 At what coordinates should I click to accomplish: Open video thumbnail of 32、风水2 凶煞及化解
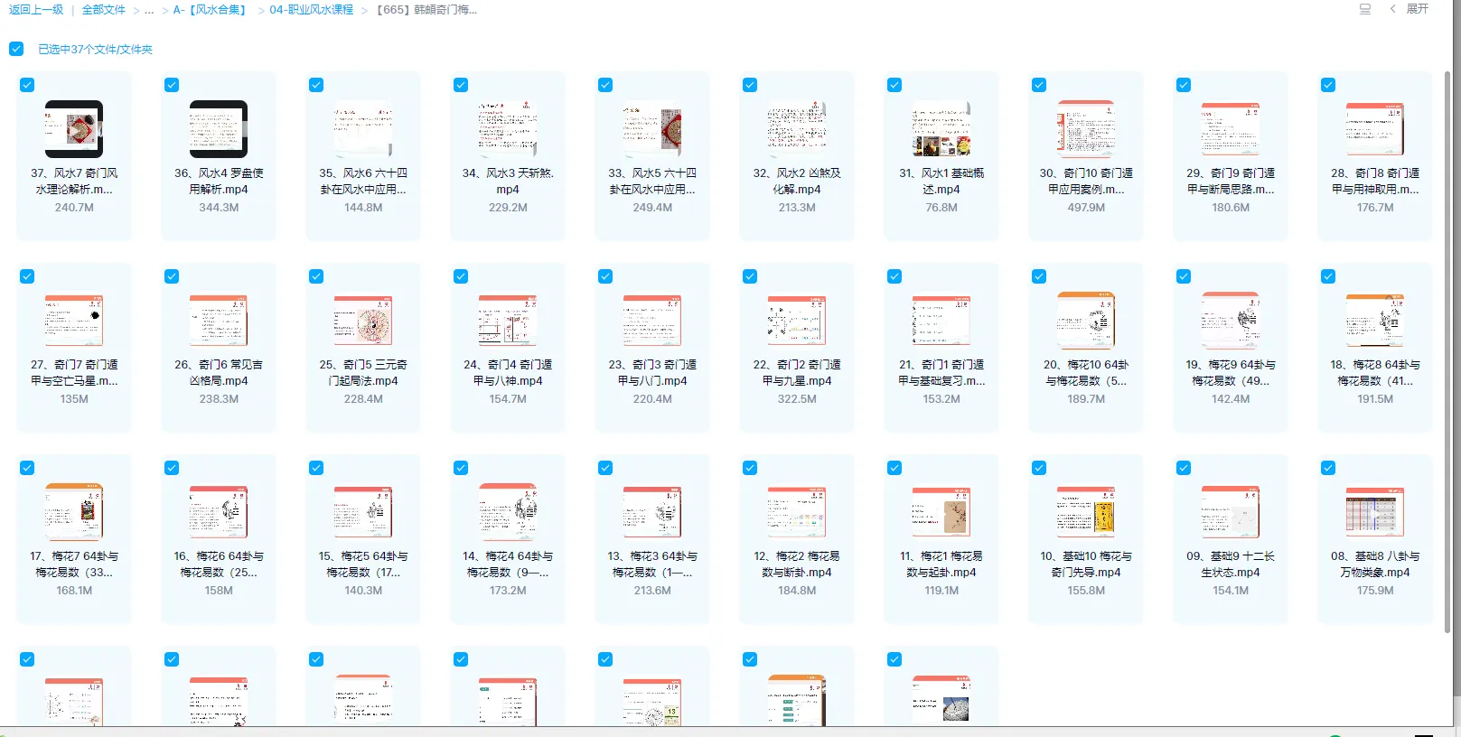[x=797, y=129]
